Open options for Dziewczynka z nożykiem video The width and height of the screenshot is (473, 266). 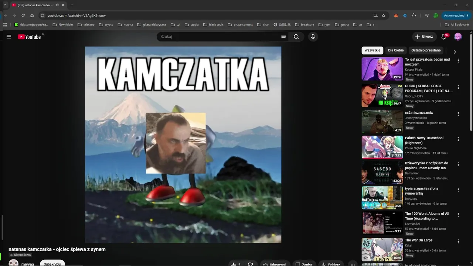(458, 164)
